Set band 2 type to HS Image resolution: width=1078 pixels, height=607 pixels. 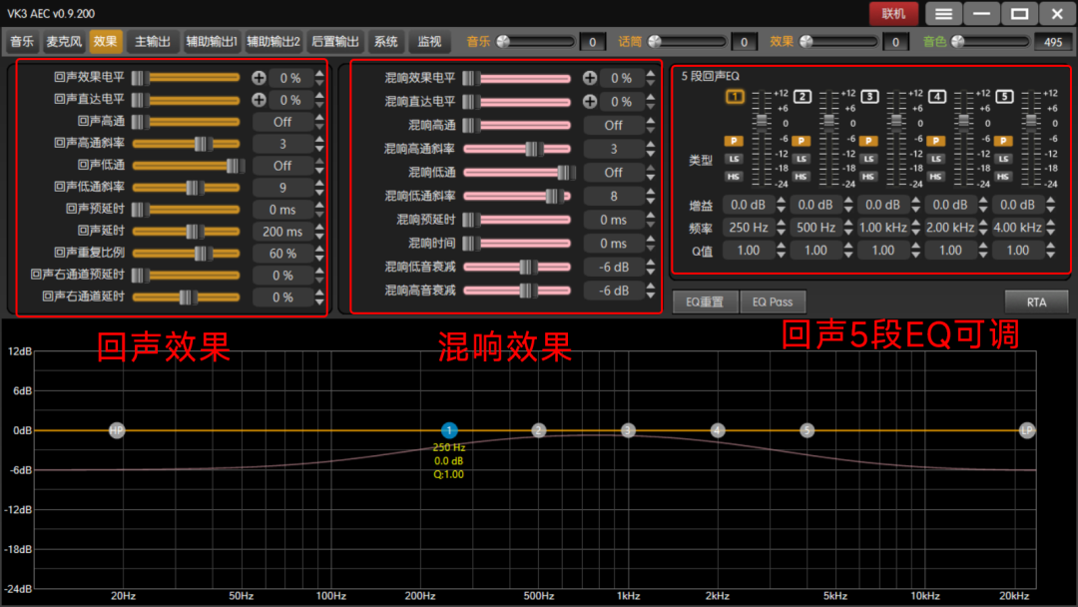[801, 177]
